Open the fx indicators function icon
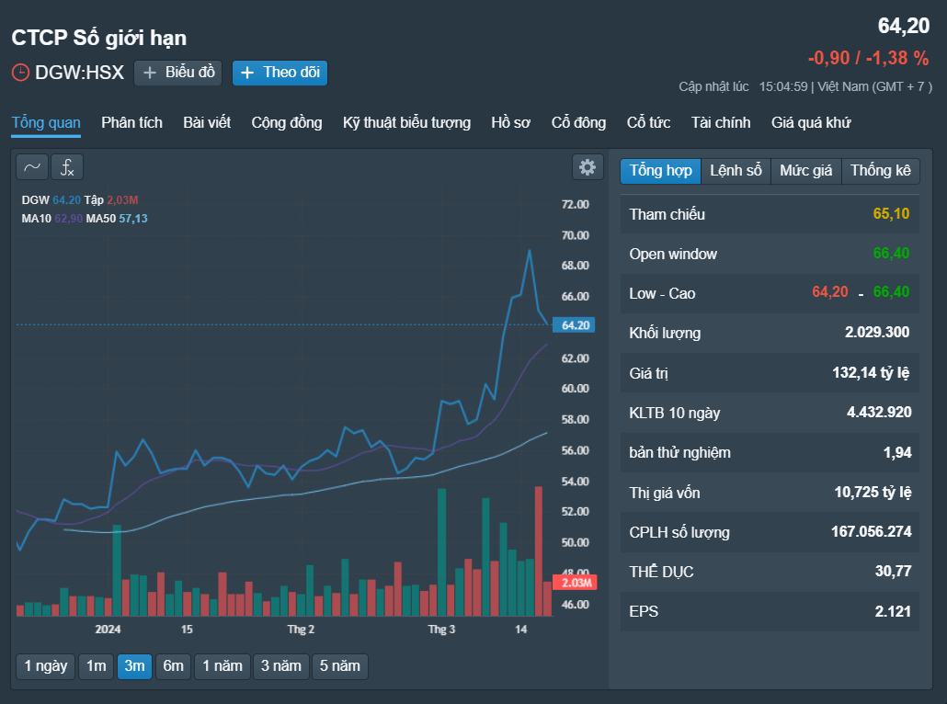Screen dimensions: 947x704 coord(67,167)
